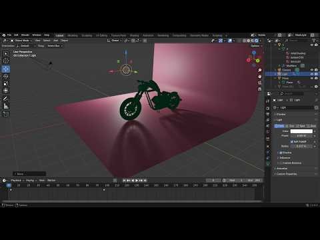This screenshot has width=320, height=240.
Task: Open the Global orientation dropdown
Action: pos(115,41)
